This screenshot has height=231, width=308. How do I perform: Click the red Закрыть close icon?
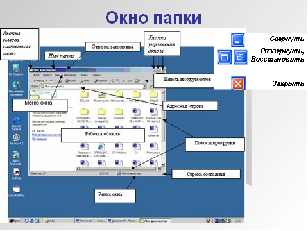(238, 83)
